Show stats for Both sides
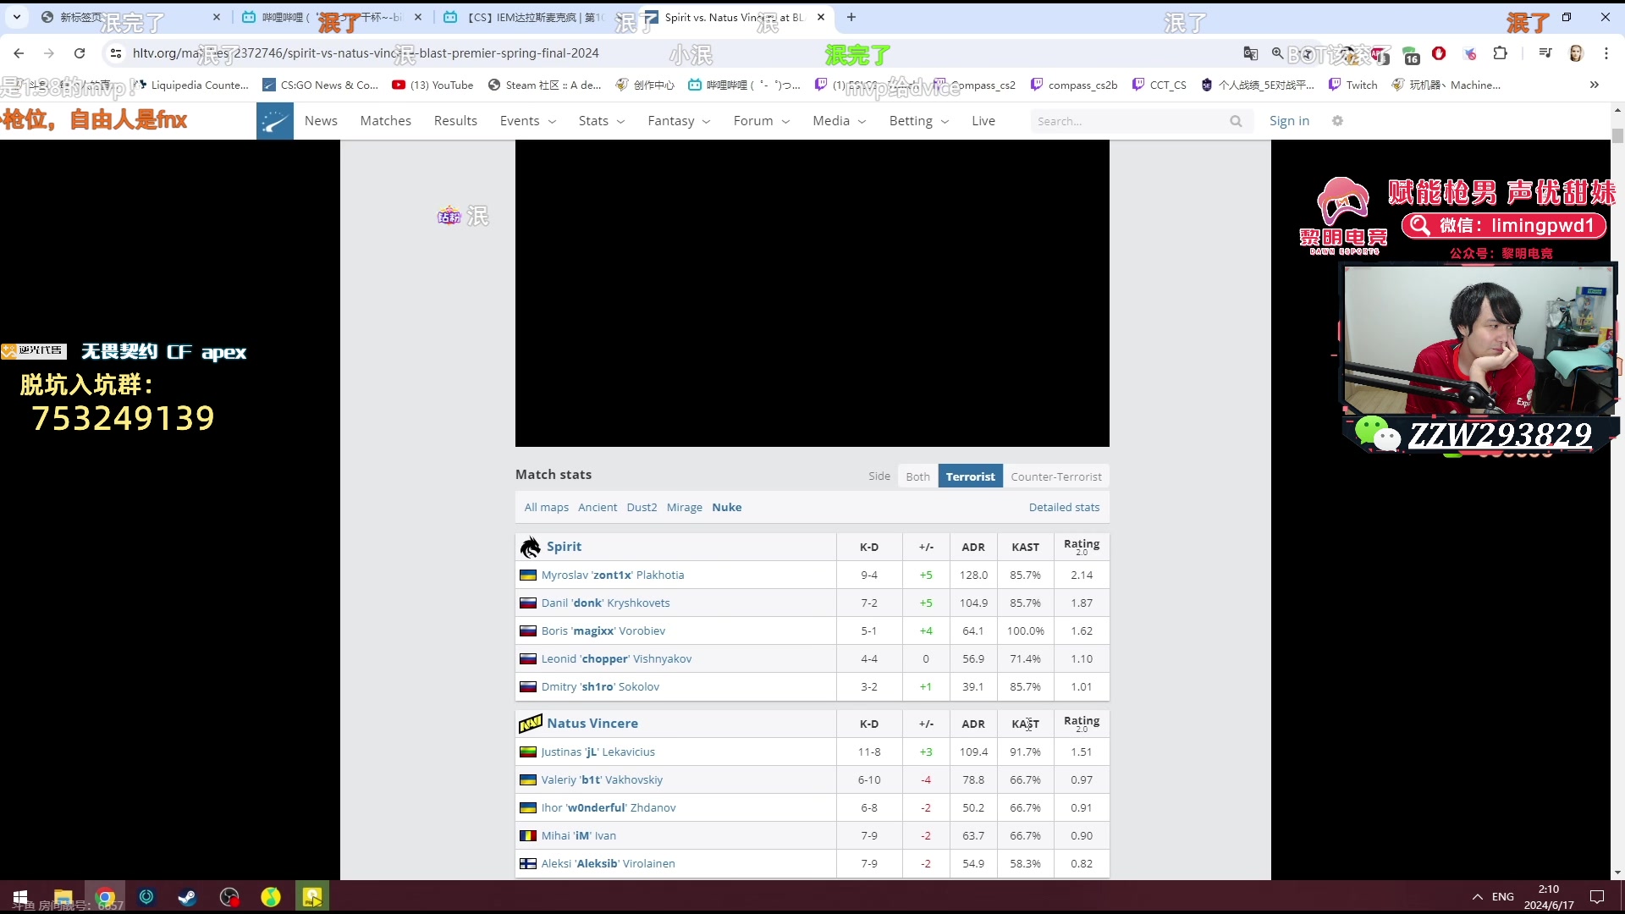The height and width of the screenshot is (914, 1625). pyautogui.click(x=917, y=476)
